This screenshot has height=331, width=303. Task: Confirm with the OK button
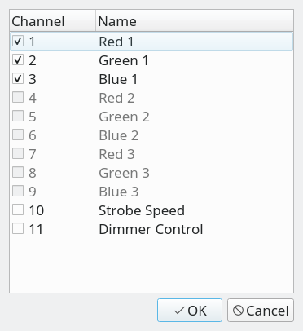190,311
